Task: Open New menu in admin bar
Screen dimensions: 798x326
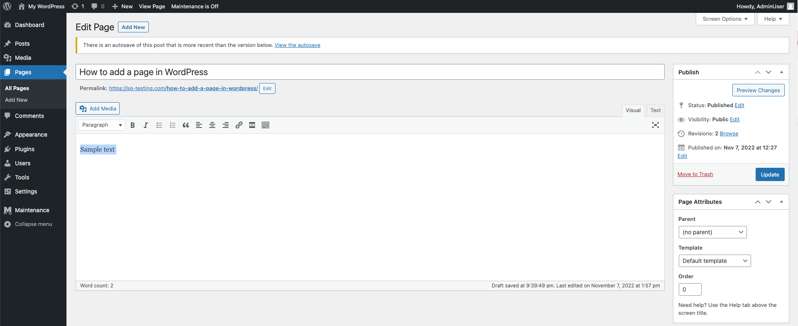Action: pos(123,6)
